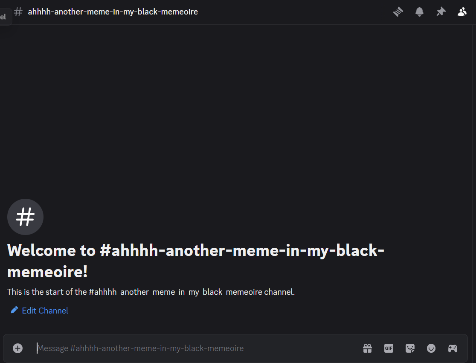Click the 'This is the start' description text
The height and width of the screenshot is (363, 476).
151,292
